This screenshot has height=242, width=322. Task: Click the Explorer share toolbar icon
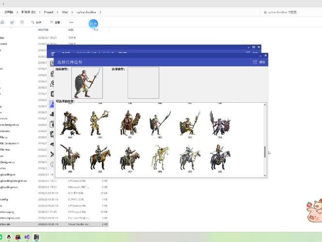(x=12, y=23)
